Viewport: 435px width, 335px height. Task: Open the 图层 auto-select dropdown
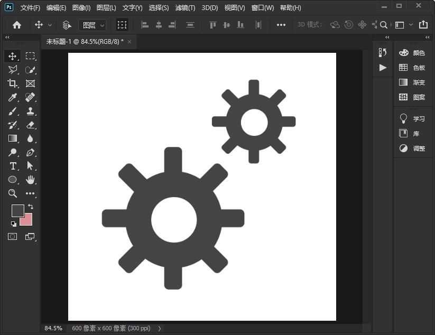coord(92,25)
